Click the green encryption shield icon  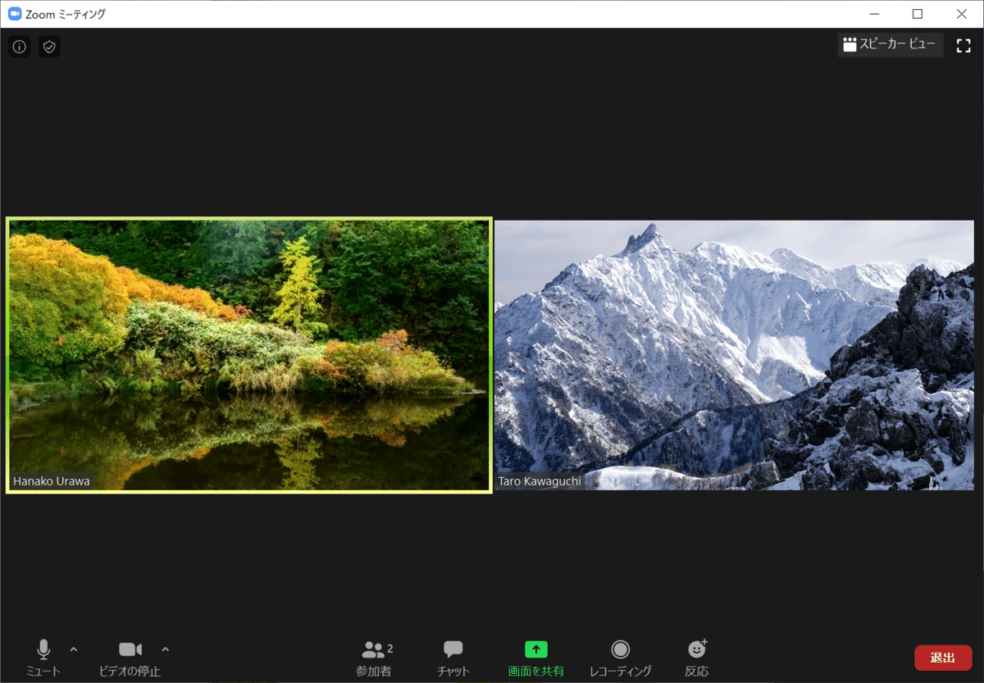tap(49, 47)
